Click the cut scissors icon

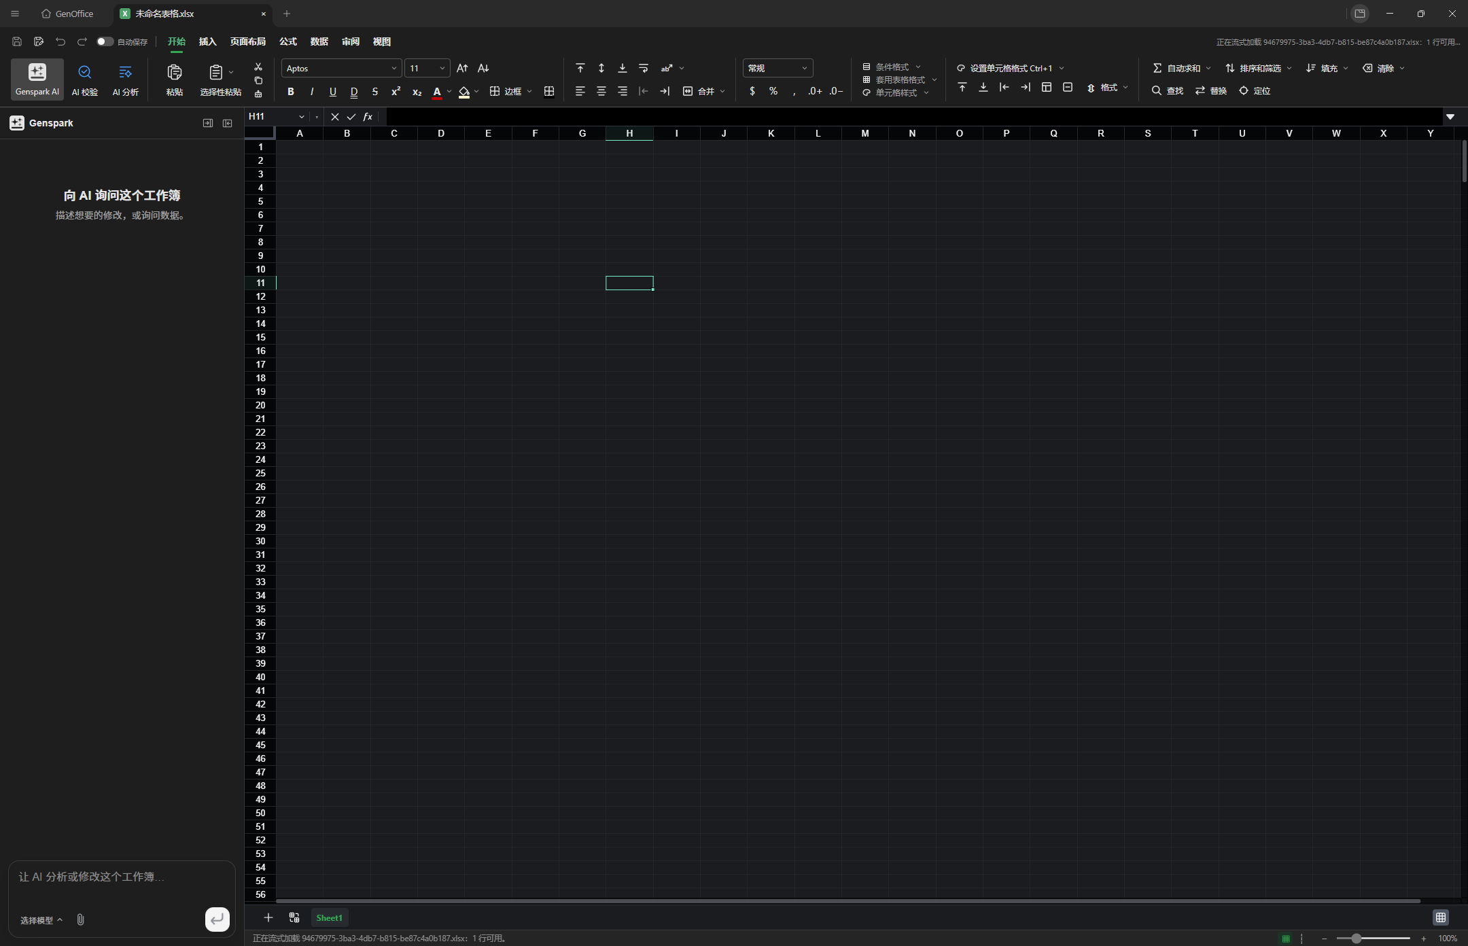pos(258,67)
